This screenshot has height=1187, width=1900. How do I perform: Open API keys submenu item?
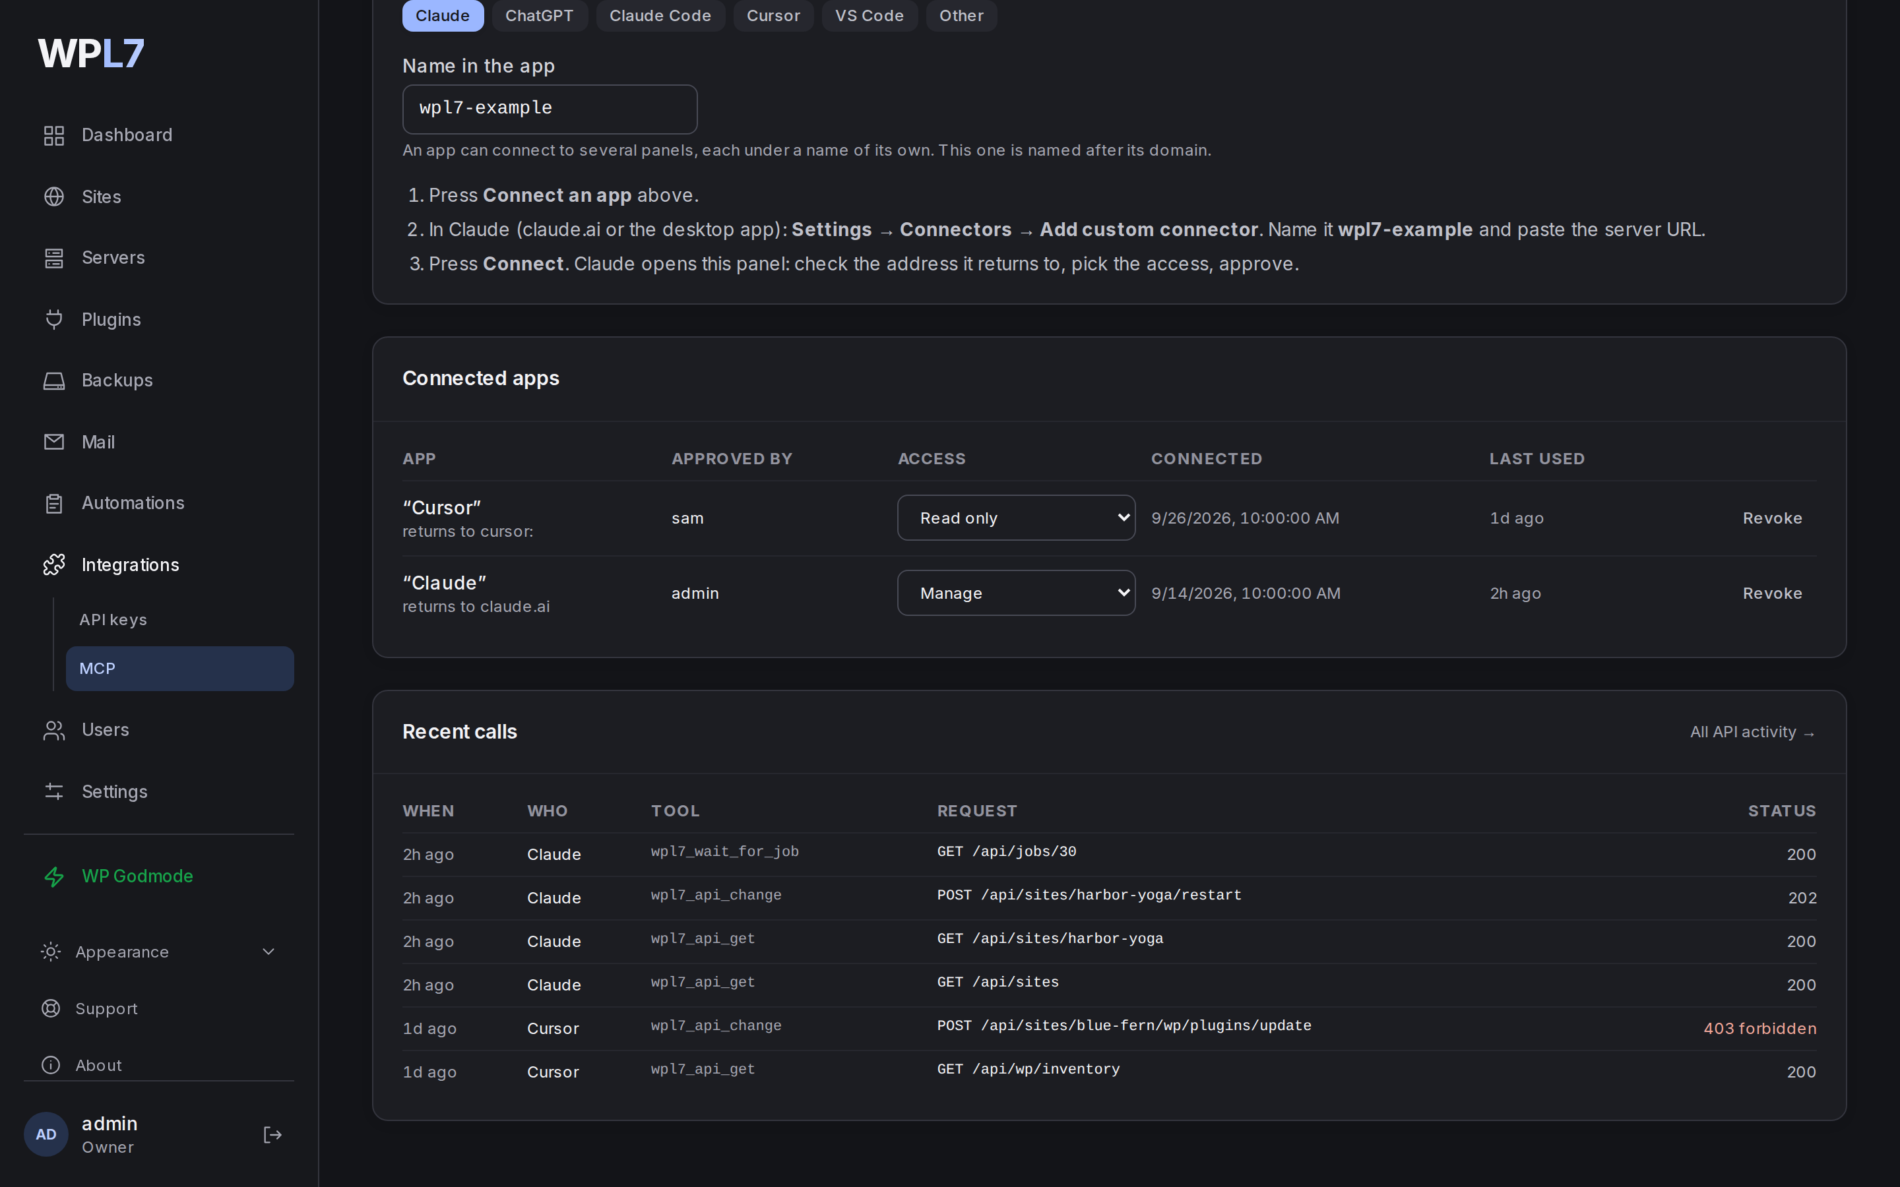[x=180, y=619]
